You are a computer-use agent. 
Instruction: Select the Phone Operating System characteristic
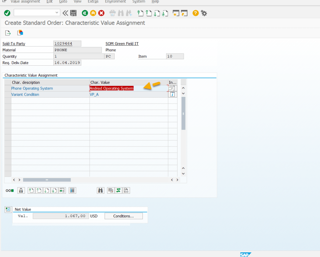tap(32, 88)
